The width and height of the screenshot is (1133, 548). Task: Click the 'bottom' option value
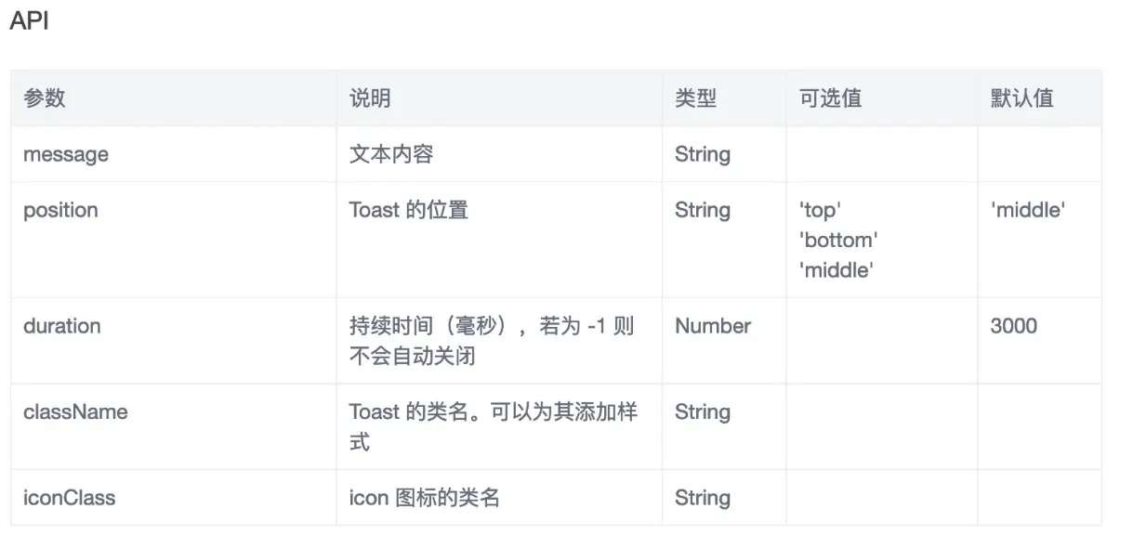coord(838,240)
